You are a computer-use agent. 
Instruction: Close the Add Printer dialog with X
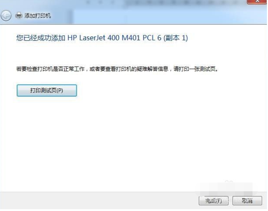pos(257,1)
